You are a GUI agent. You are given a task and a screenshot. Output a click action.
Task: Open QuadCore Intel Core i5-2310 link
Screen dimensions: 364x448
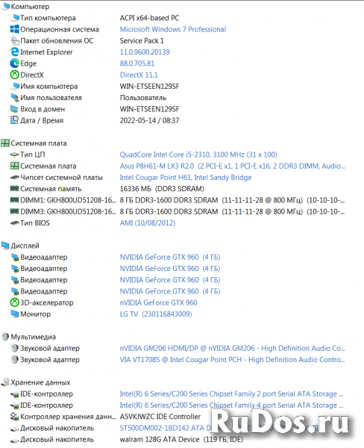tap(198, 155)
